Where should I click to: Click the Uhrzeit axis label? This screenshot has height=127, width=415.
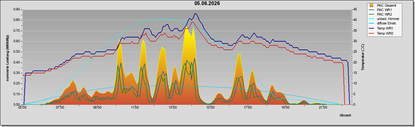[345, 116]
